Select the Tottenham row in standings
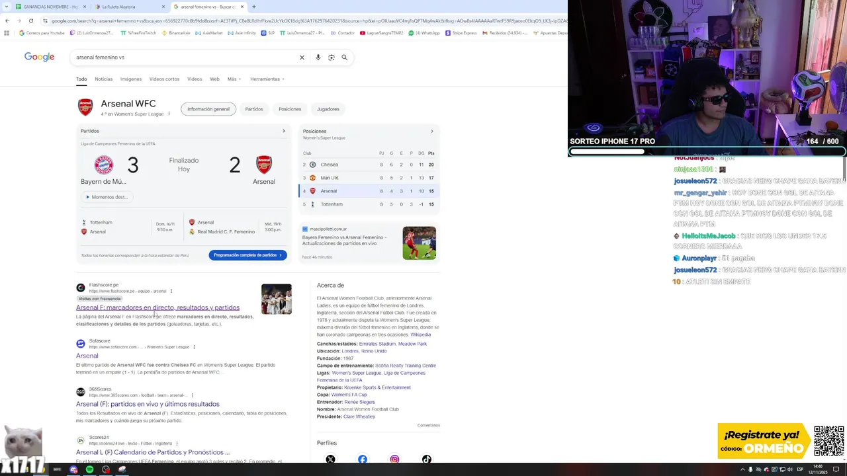The height and width of the screenshot is (476, 847). [x=369, y=204]
